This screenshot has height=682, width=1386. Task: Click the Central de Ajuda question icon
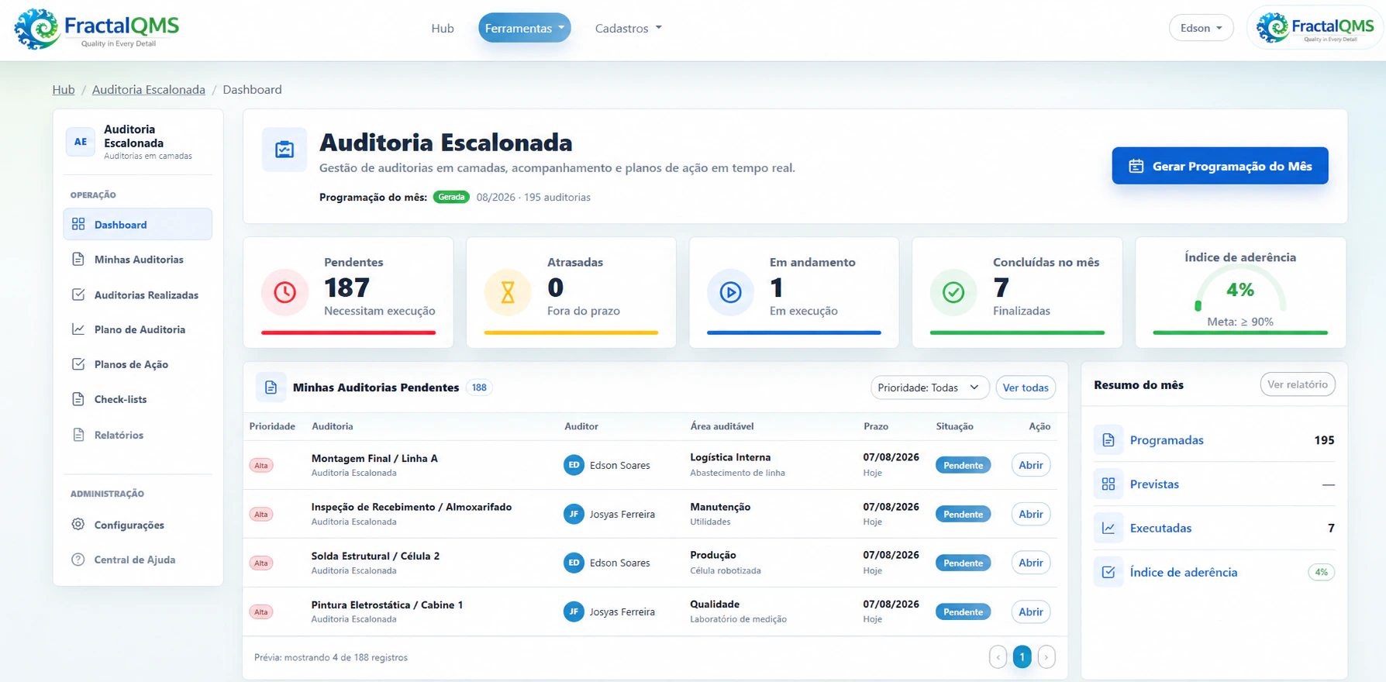[78, 560]
